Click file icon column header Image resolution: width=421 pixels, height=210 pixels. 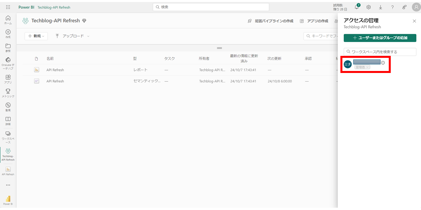click(x=37, y=58)
